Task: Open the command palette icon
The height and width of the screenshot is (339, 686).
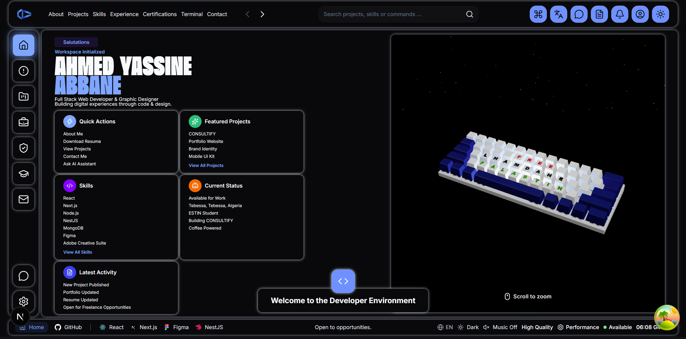Action: [x=538, y=14]
